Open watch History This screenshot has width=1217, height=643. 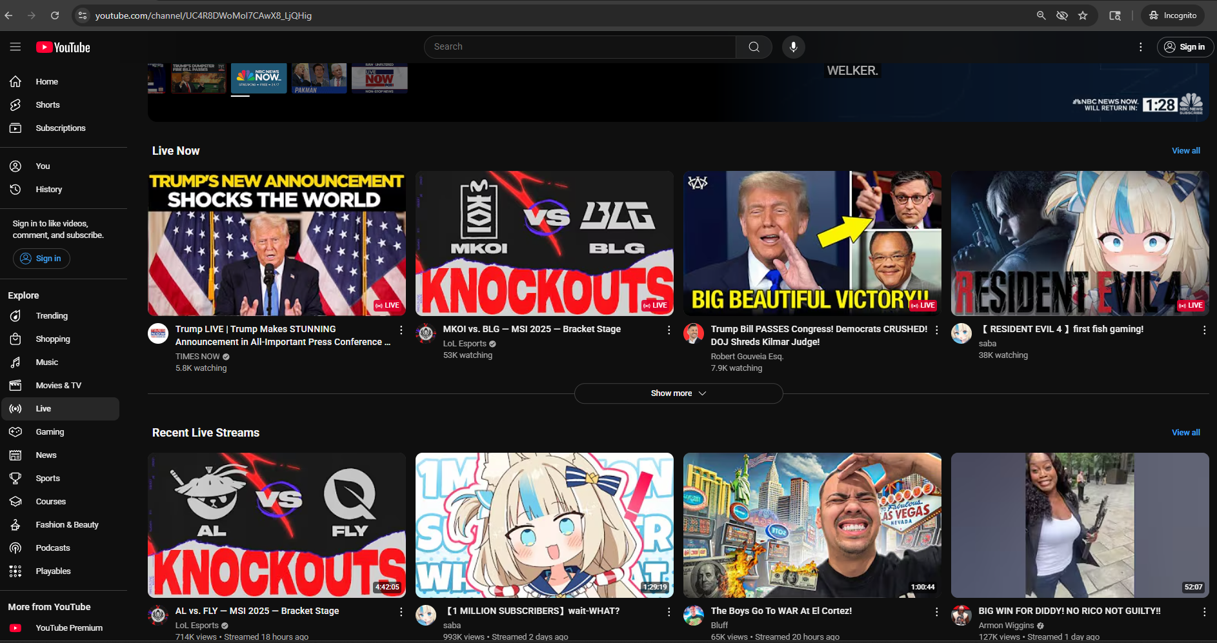click(x=60, y=190)
